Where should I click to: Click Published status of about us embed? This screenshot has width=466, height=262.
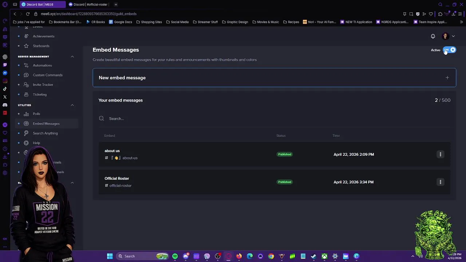point(284,154)
